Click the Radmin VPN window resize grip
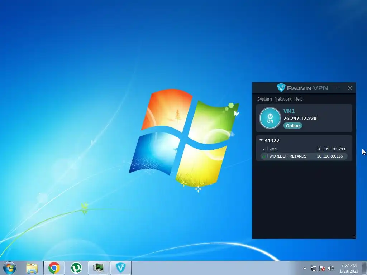This screenshot has width=367, height=275. click(354, 237)
